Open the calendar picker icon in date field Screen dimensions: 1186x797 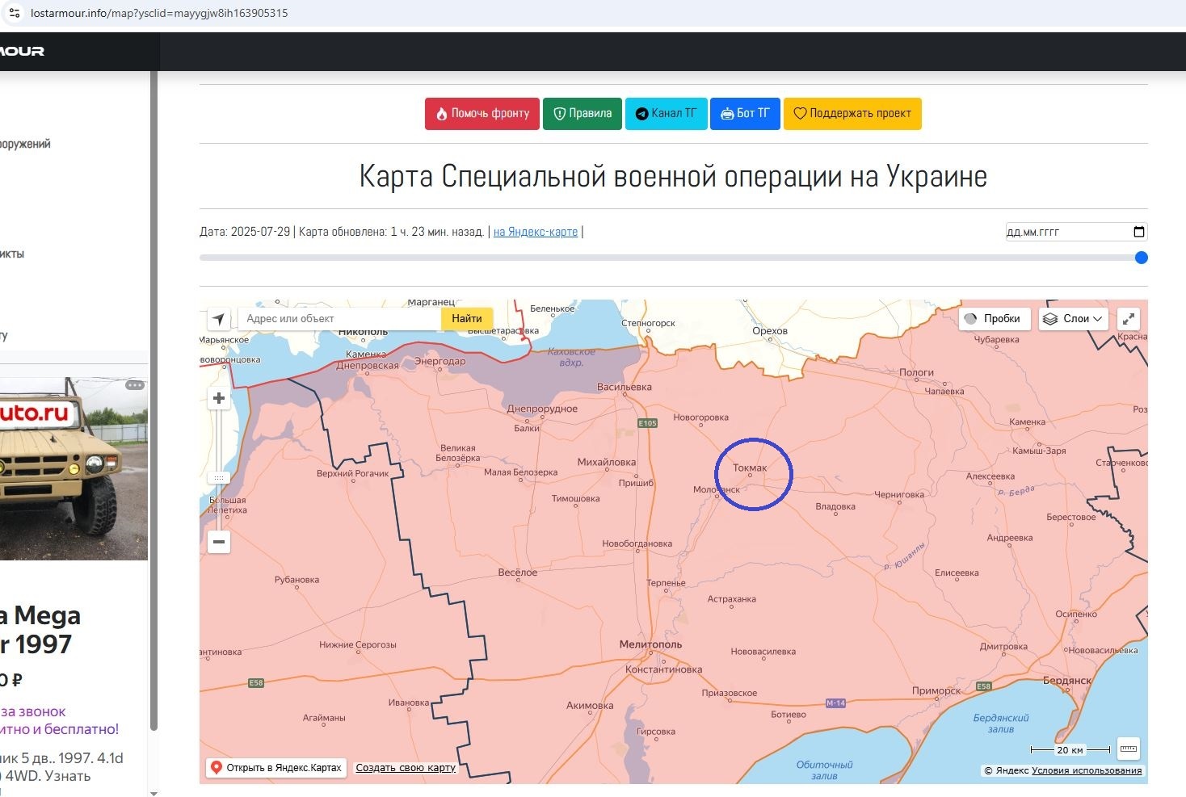point(1139,232)
